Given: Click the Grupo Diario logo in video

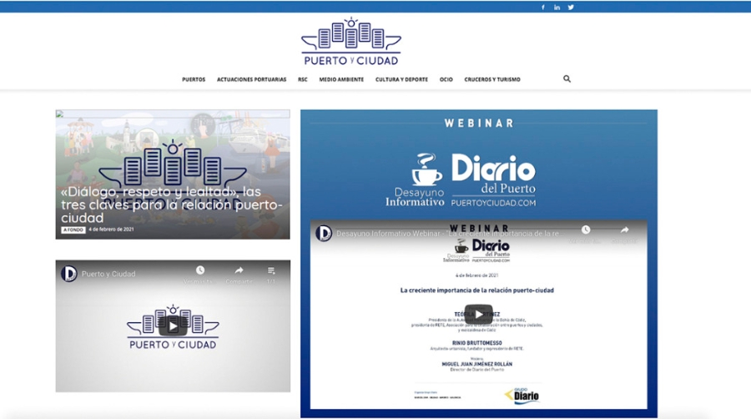Looking at the screenshot, I should coord(522,396).
